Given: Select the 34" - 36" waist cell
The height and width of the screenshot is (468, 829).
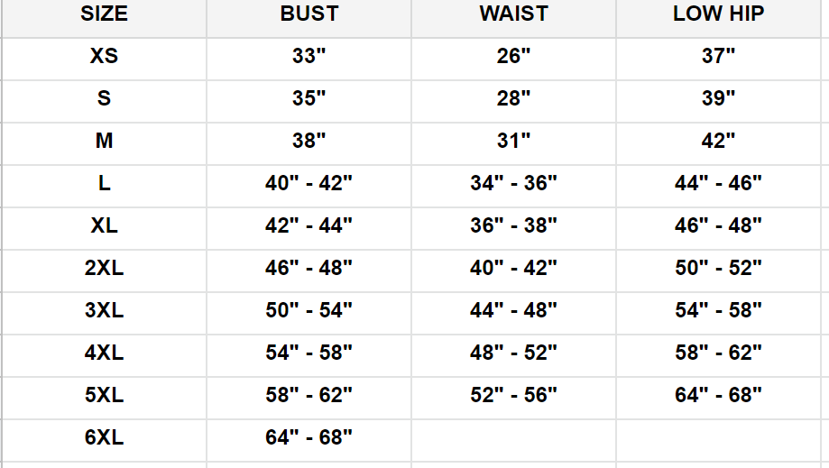Looking at the screenshot, I should pos(513,183).
